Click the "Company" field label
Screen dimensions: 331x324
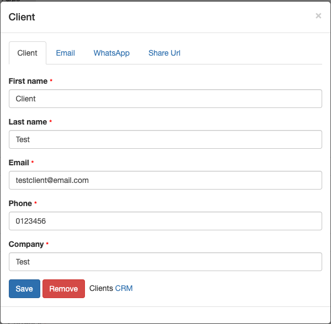[x=26, y=244]
